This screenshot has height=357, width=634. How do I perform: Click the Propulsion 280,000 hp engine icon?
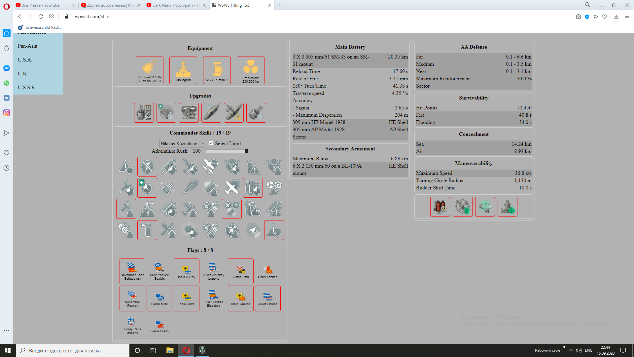(250, 70)
